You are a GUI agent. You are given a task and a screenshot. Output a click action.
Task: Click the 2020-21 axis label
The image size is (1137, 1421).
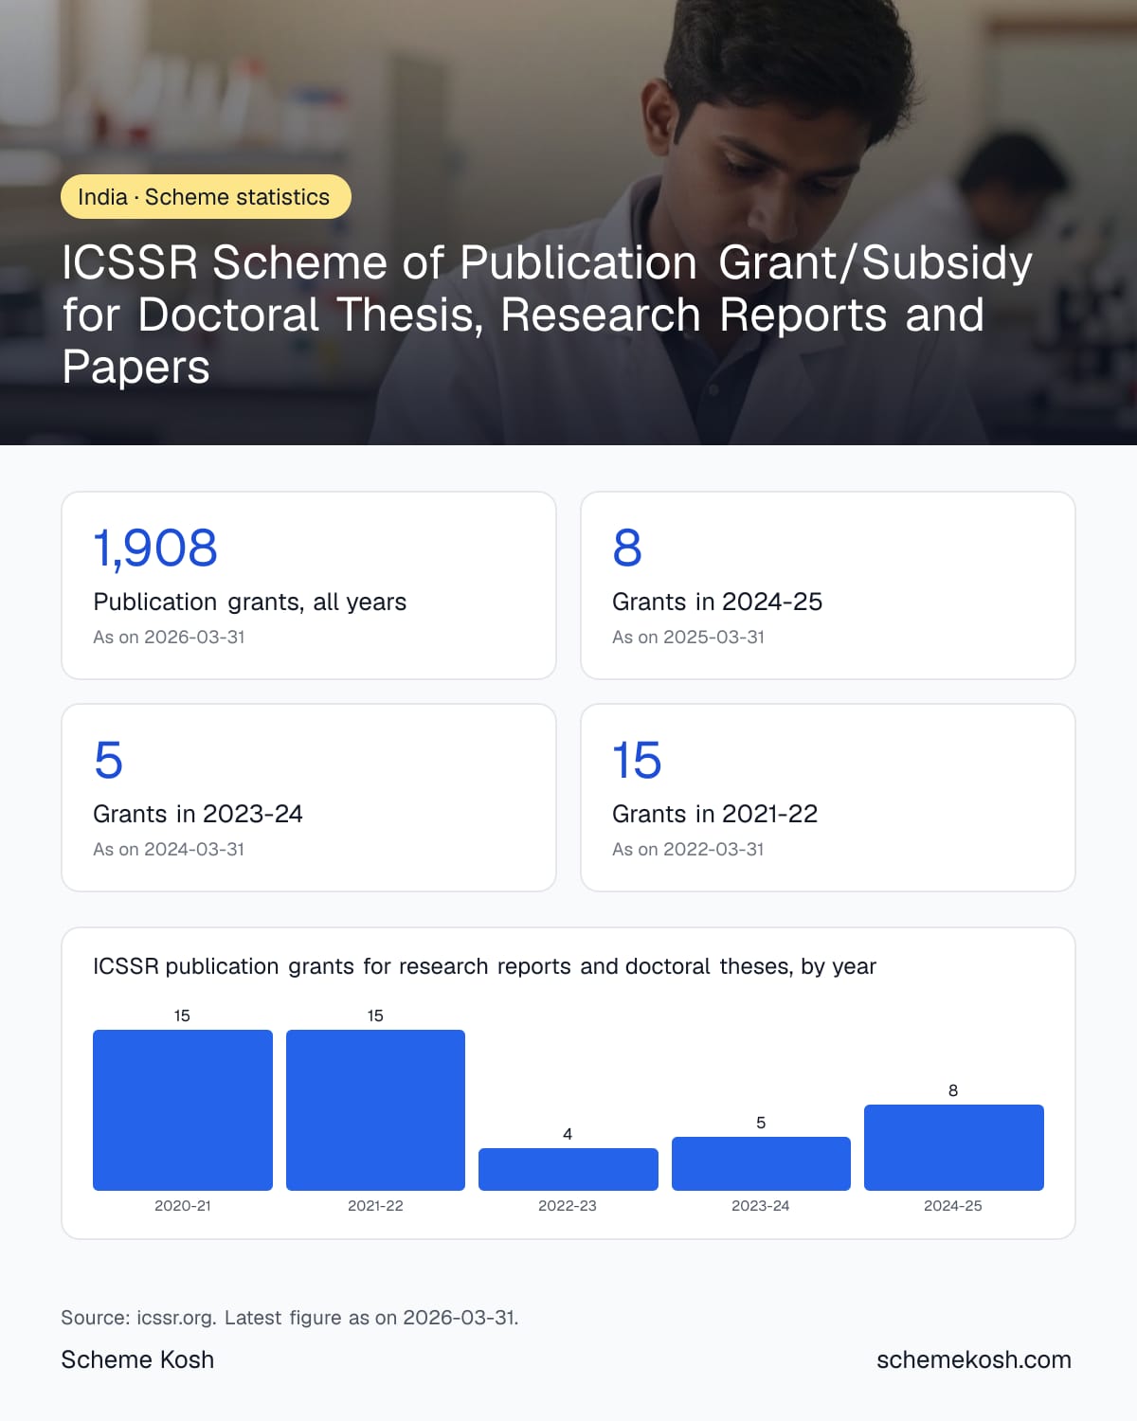point(183,1206)
